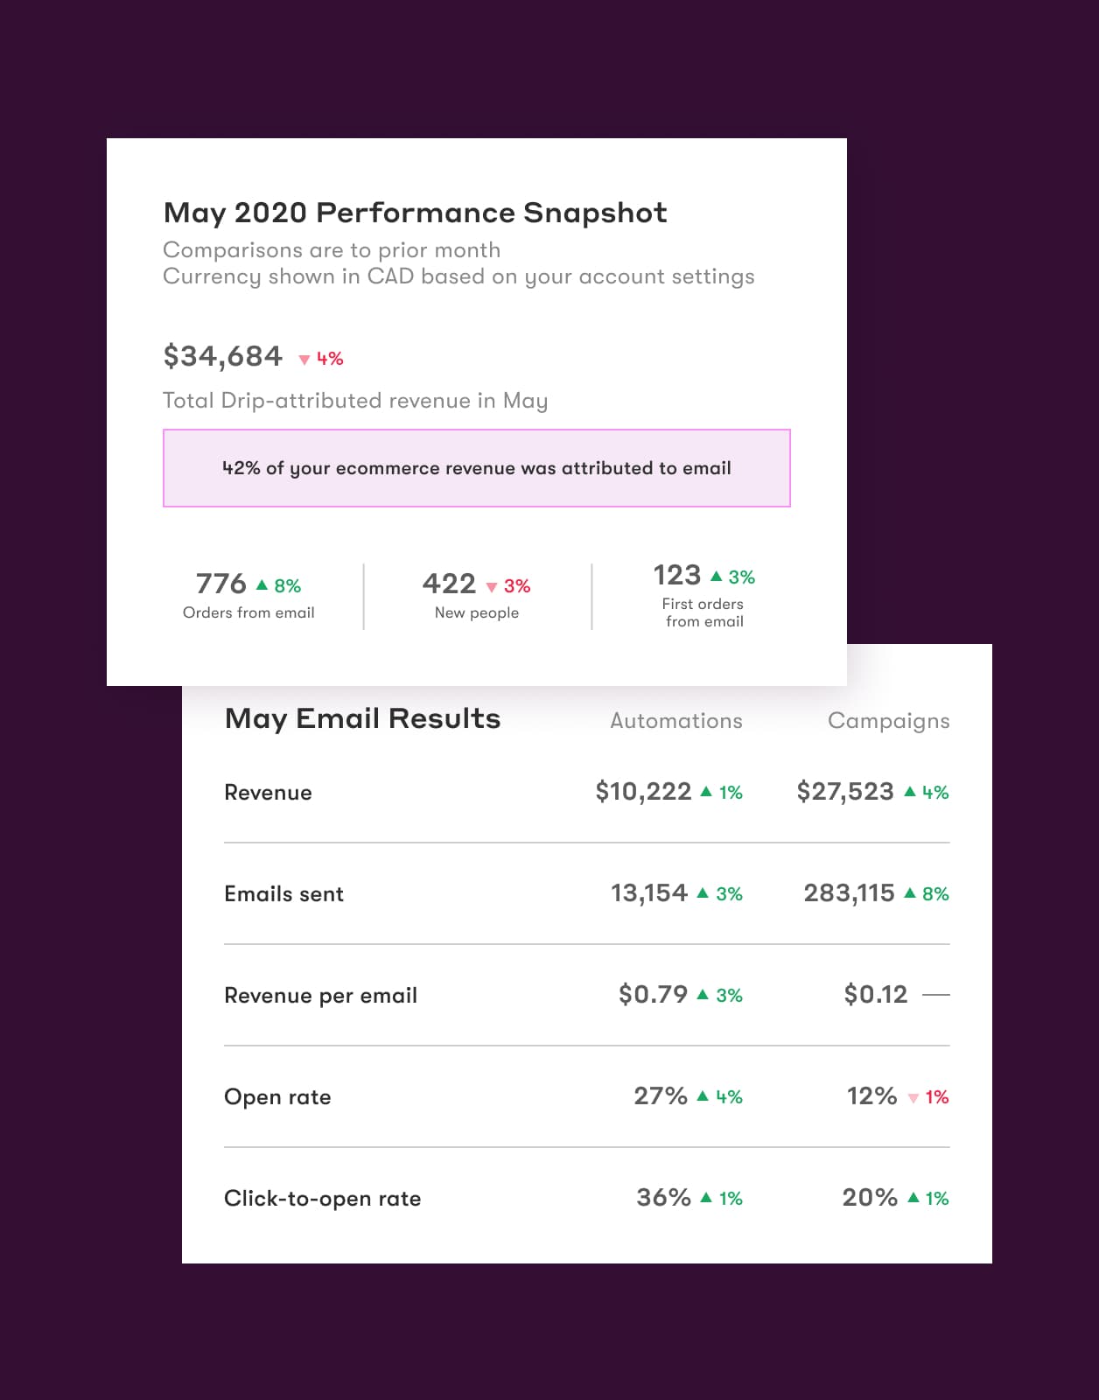
Task: Click the Revenue per email row label
Action: click(x=320, y=996)
